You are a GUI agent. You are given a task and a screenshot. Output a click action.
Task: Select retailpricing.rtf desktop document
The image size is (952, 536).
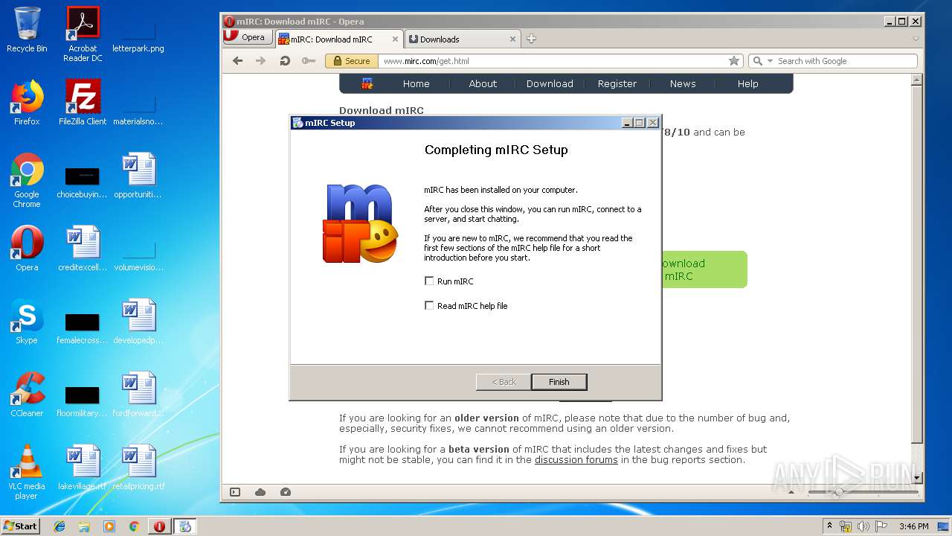138,468
